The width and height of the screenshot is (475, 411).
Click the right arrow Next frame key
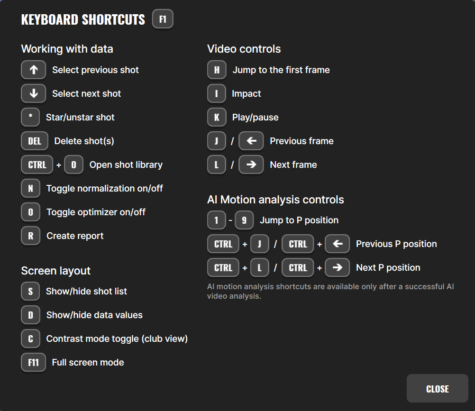(x=251, y=164)
